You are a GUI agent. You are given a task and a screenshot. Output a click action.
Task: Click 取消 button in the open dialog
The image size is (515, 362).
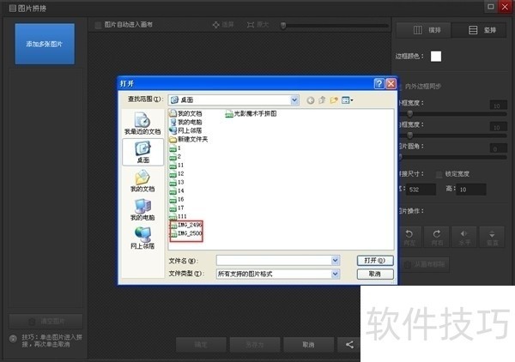tap(375, 274)
